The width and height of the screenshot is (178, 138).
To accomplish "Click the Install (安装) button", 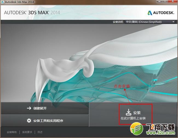I will 133,114.
